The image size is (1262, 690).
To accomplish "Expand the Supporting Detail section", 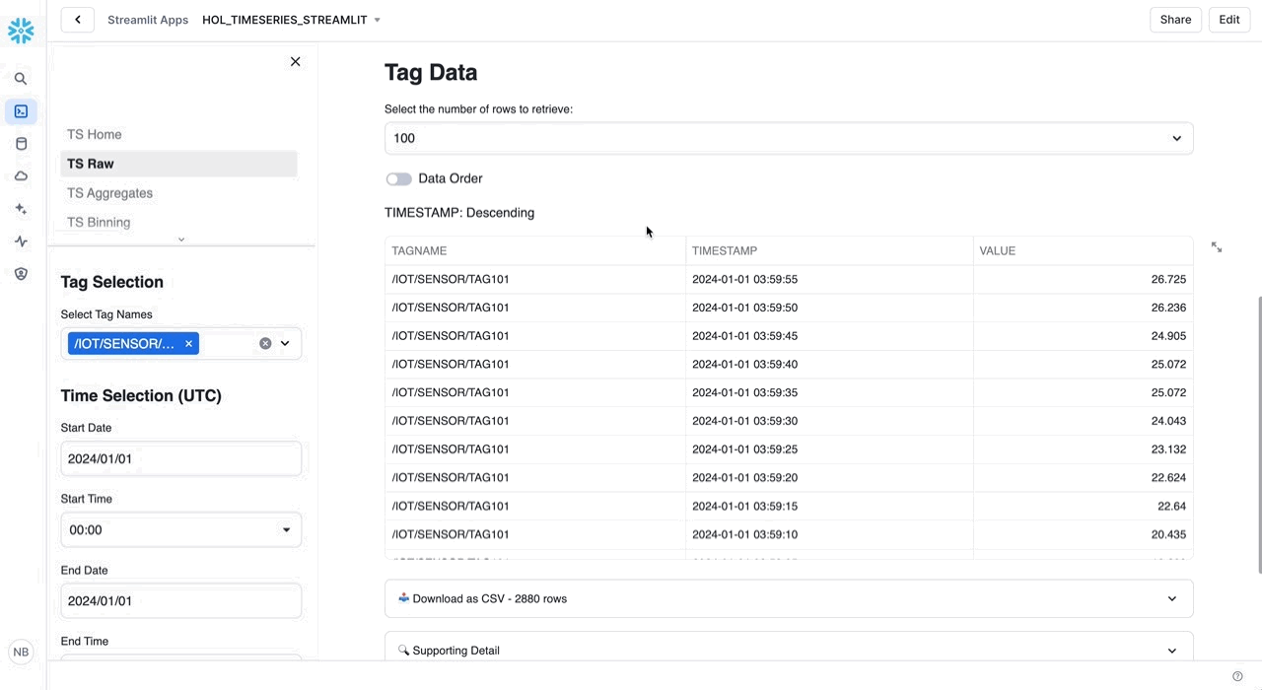I will click(x=789, y=651).
